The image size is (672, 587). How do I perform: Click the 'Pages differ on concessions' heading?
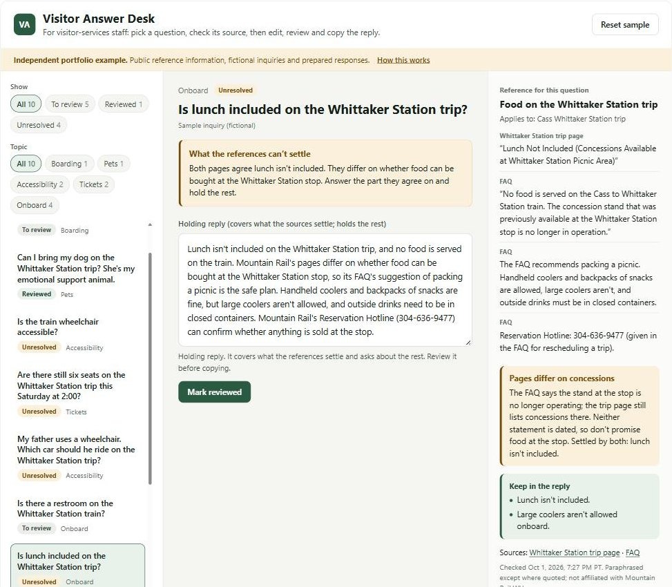pos(561,378)
